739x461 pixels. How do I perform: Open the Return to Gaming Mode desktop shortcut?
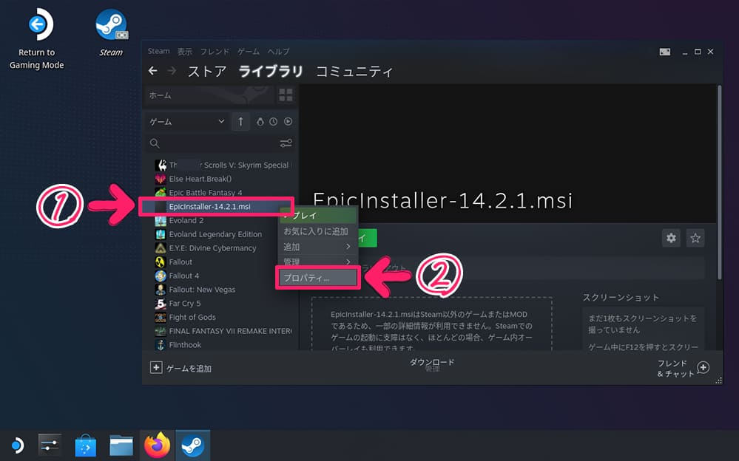(37, 39)
